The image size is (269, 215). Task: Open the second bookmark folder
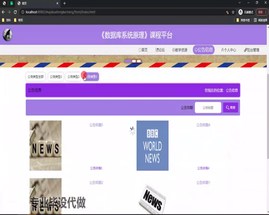18,20
